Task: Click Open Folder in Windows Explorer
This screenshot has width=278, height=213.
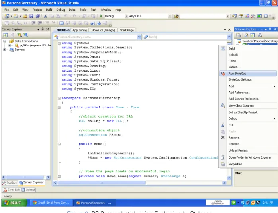Action: pos(248,157)
